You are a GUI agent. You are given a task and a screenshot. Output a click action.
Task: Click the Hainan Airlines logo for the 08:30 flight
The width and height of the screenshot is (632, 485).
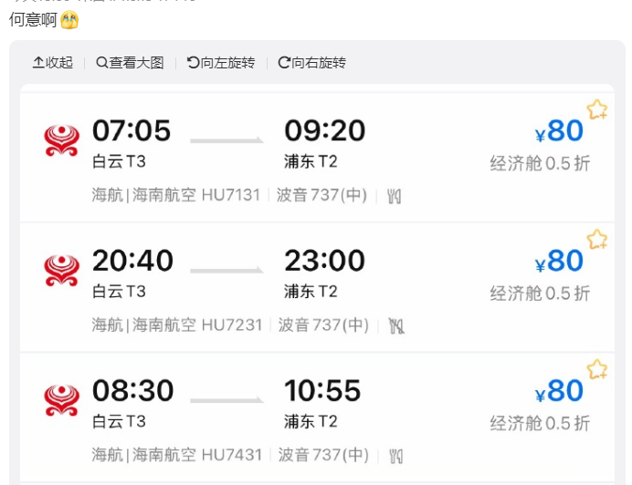pos(62,400)
